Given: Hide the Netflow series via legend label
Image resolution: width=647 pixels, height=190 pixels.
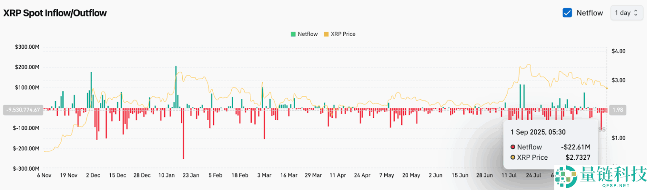Looking at the screenshot, I should coord(308,34).
